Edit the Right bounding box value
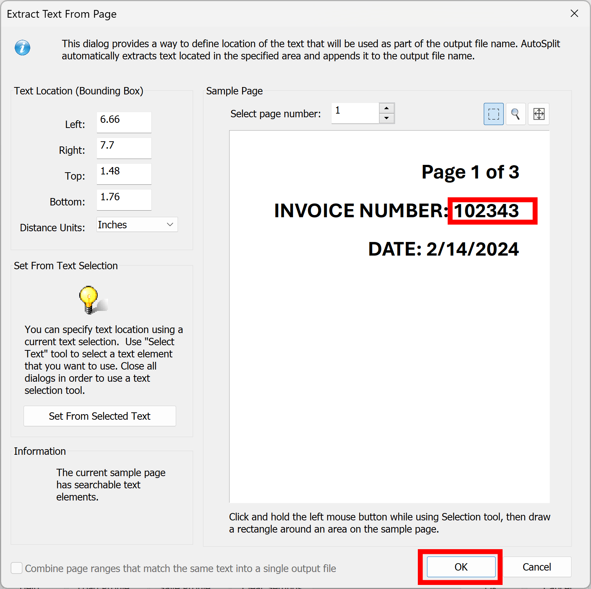Image resolution: width=591 pixels, height=589 pixels. pos(124,148)
